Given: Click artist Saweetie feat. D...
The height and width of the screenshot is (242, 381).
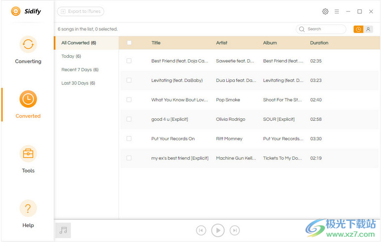Looking at the screenshot, I should (235, 61).
